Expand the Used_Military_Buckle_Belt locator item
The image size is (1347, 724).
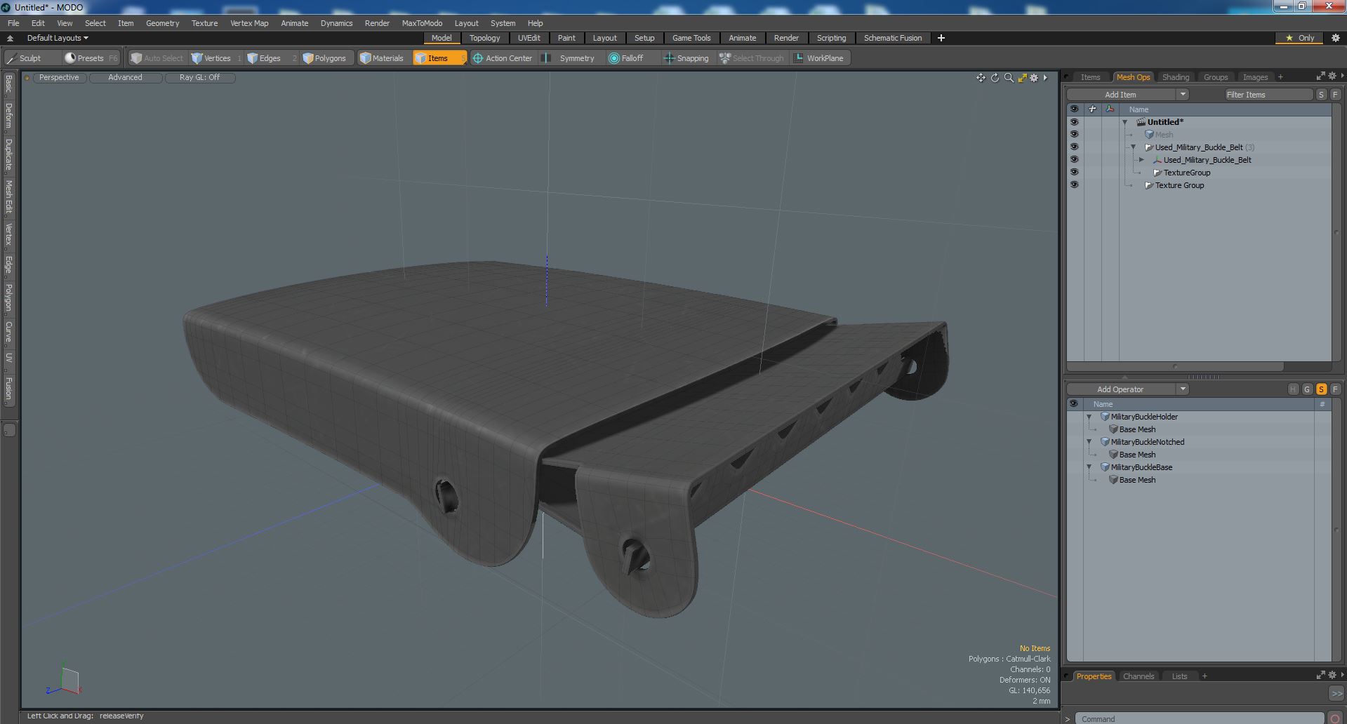(x=1142, y=160)
